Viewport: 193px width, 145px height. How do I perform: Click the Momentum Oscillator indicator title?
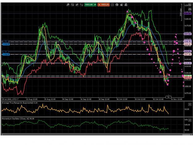[18, 119]
